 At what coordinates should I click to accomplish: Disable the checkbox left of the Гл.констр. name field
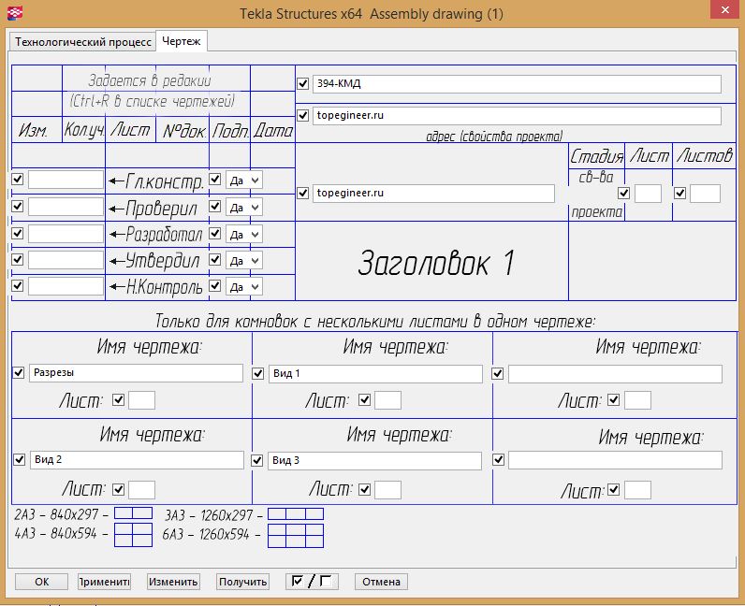pyautogui.click(x=19, y=179)
